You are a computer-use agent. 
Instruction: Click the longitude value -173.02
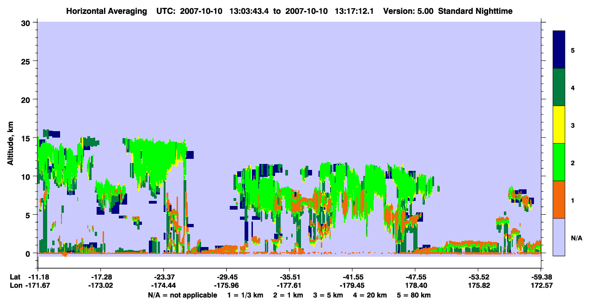(x=101, y=285)
